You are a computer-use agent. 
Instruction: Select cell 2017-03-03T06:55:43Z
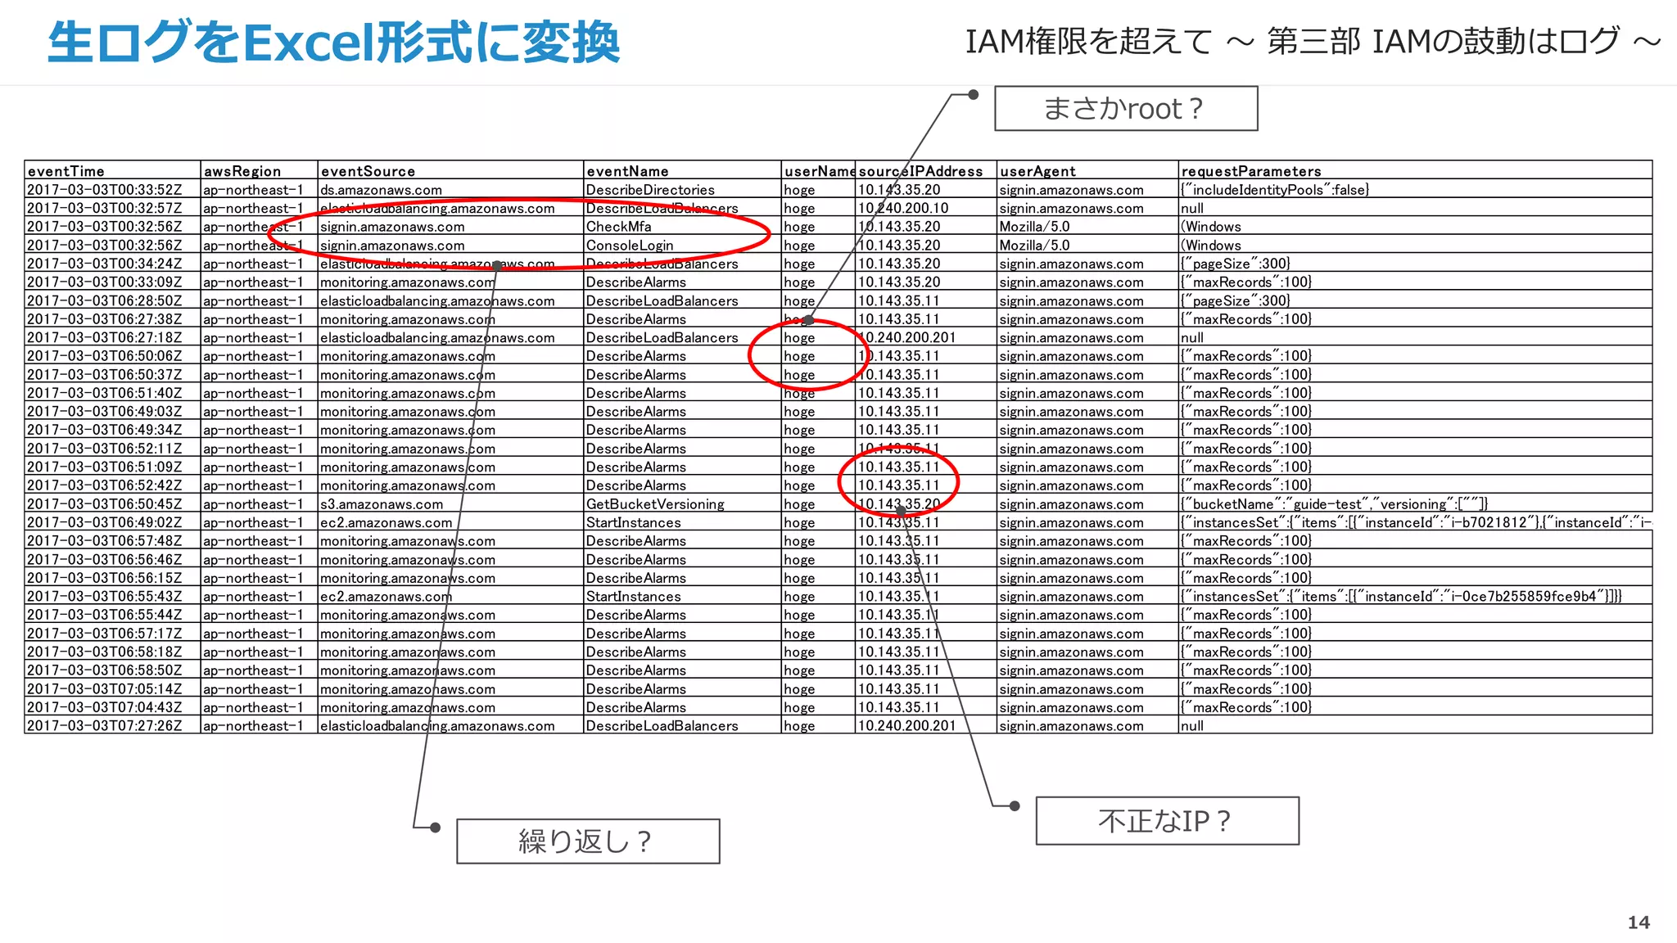(113, 596)
